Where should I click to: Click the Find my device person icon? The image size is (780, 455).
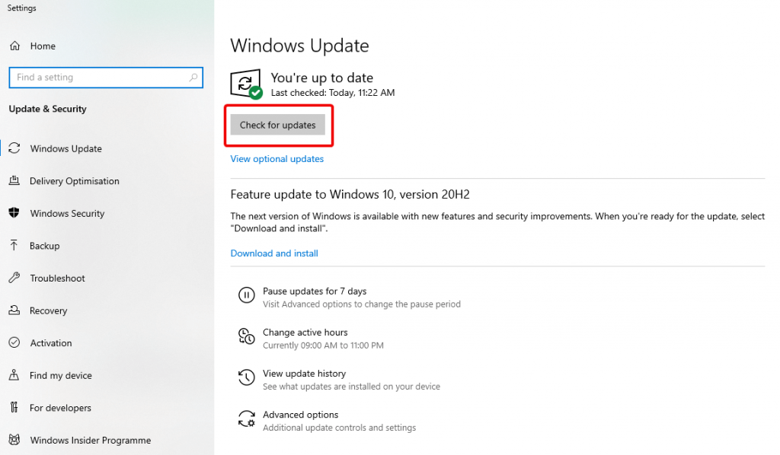14,375
